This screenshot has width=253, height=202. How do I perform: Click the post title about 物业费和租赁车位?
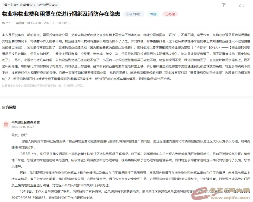pyautogui.click(x=61, y=14)
